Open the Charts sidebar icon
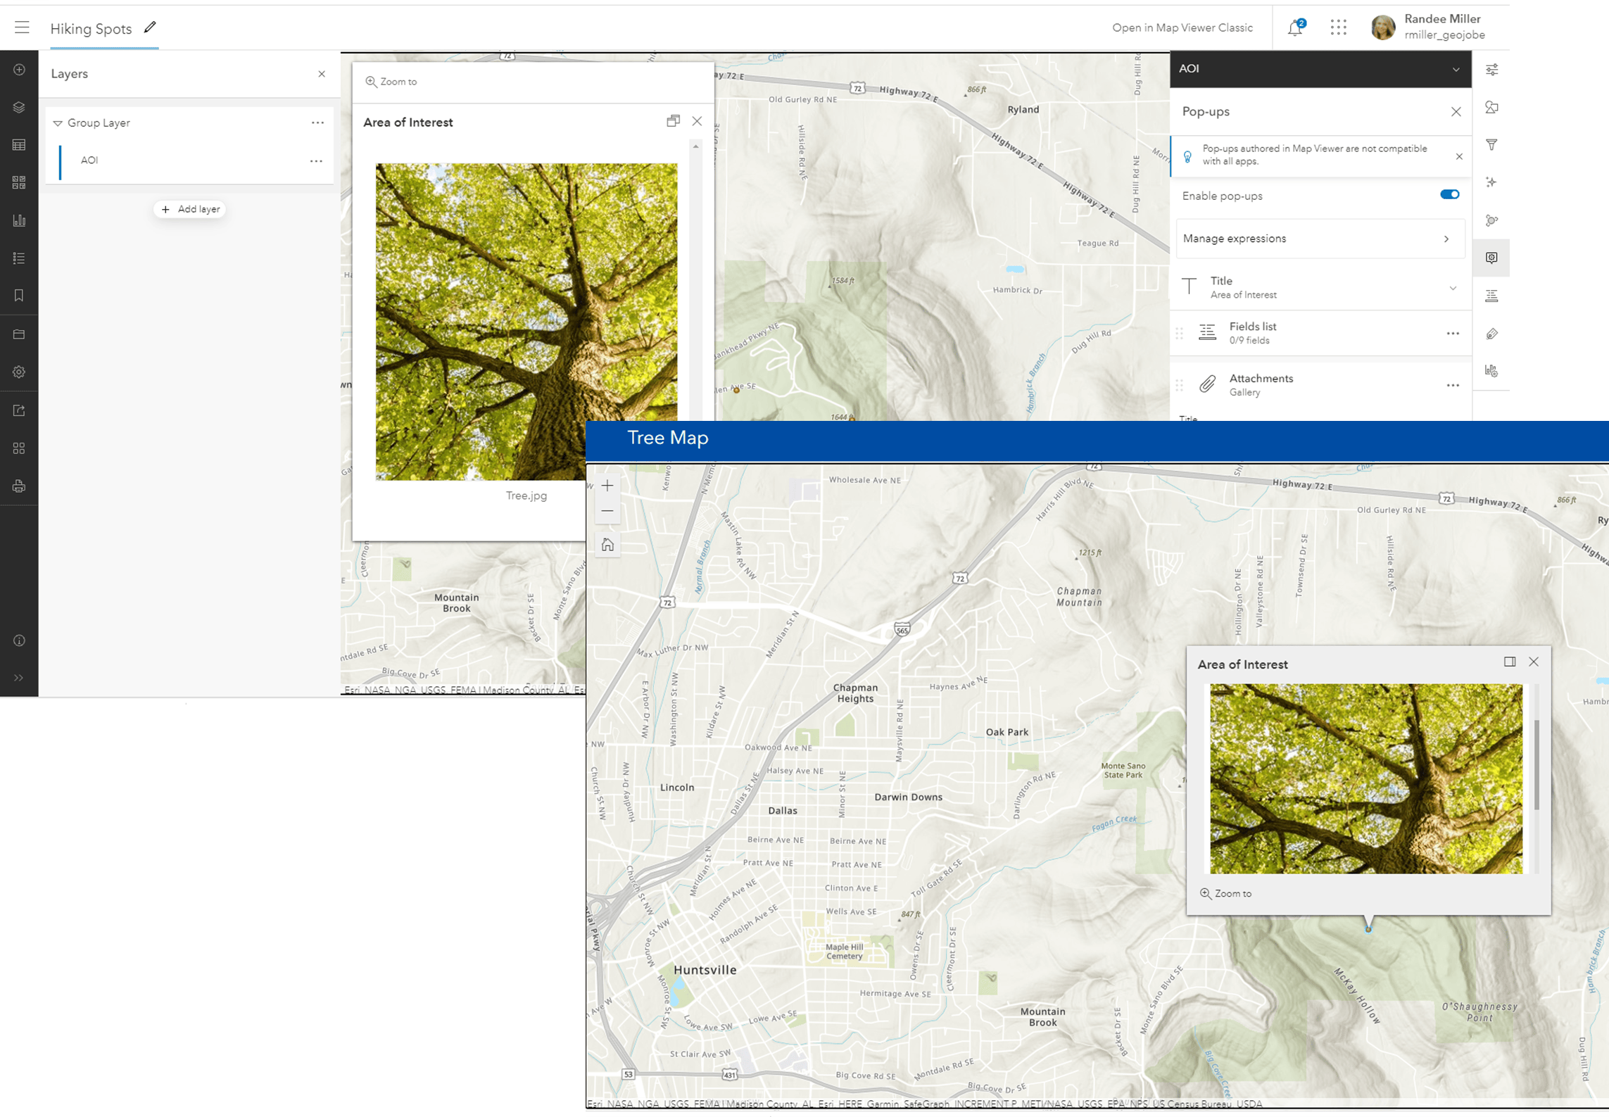The image size is (1609, 1117). click(x=19, y=220)
